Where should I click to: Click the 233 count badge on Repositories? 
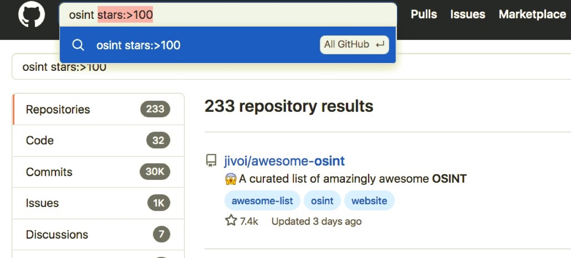(x=155, y=109)
